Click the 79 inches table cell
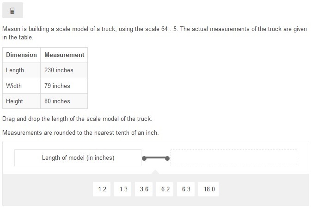Viewport: 312px width, 208px height. pyautogui.click(x=64, y=86)
